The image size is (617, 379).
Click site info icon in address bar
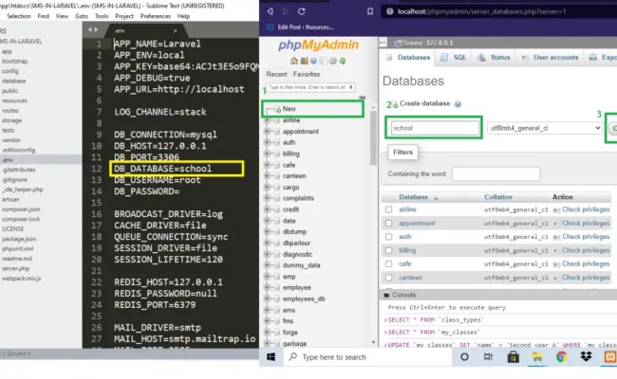pyautogui.click(x=389, y=11)
